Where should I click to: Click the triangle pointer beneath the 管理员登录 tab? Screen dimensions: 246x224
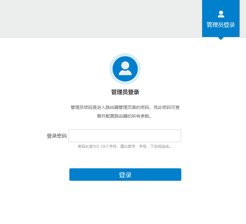tap(221, 38)
